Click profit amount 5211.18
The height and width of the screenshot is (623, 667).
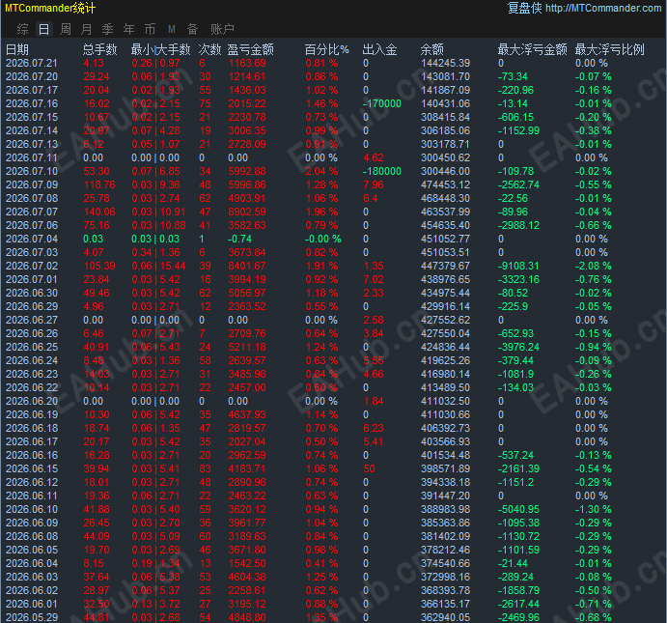pos(247,348)
